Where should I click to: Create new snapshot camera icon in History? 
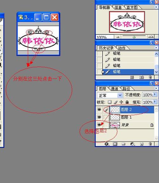click(142, 77)
